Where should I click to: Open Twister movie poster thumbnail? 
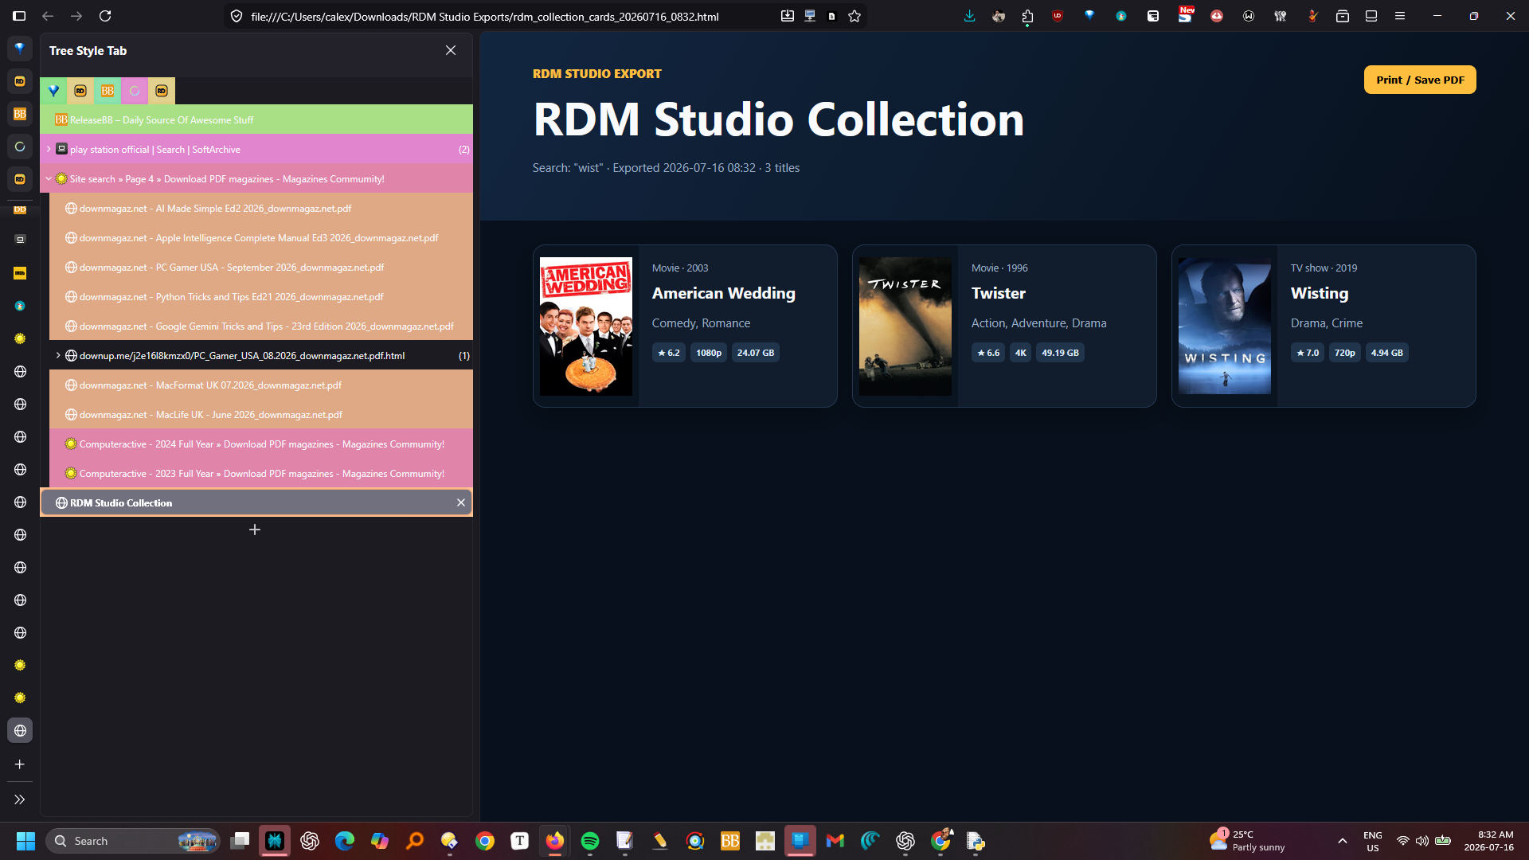tap(905, 326)
